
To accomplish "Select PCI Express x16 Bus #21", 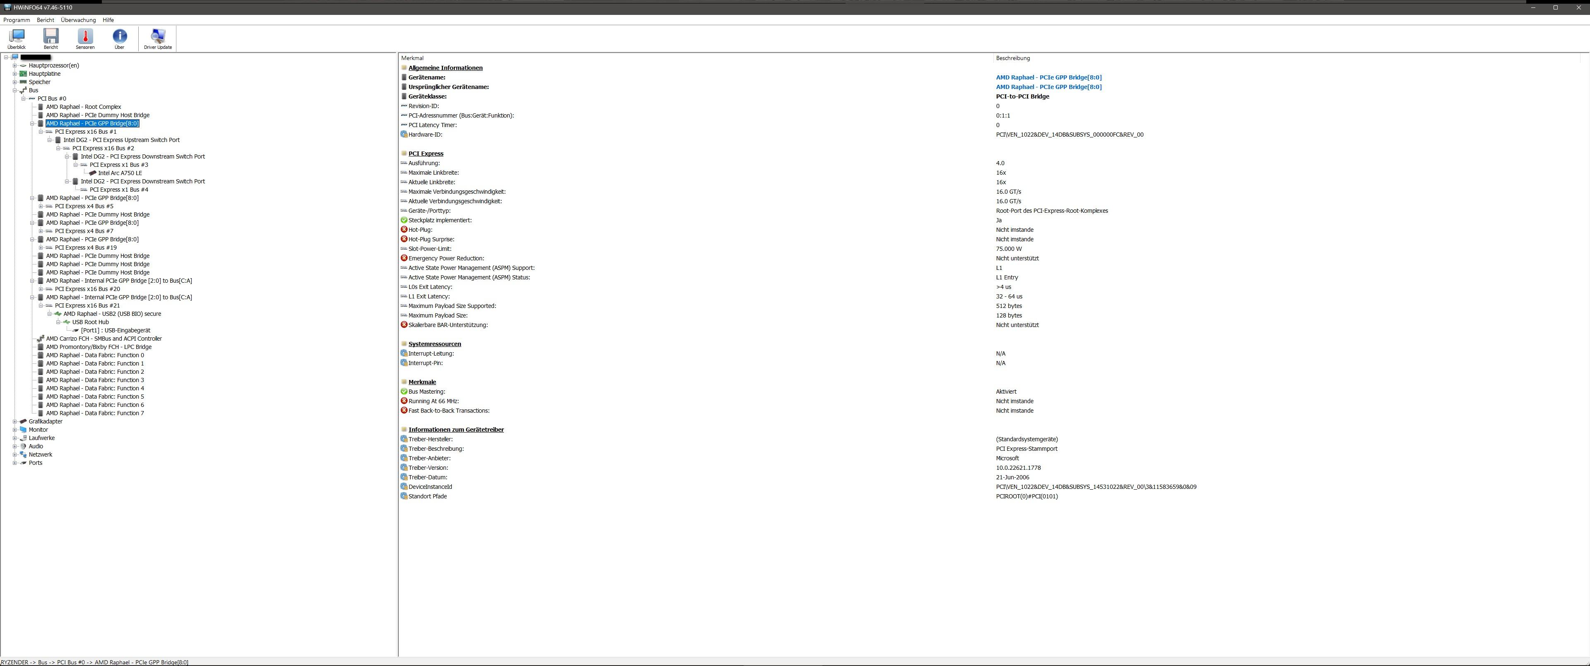I will (88, 305).
